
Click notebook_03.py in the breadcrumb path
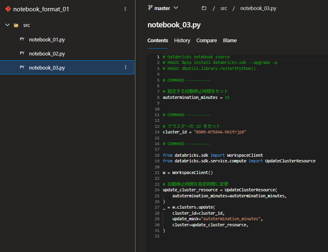click(x=258, y=8)
